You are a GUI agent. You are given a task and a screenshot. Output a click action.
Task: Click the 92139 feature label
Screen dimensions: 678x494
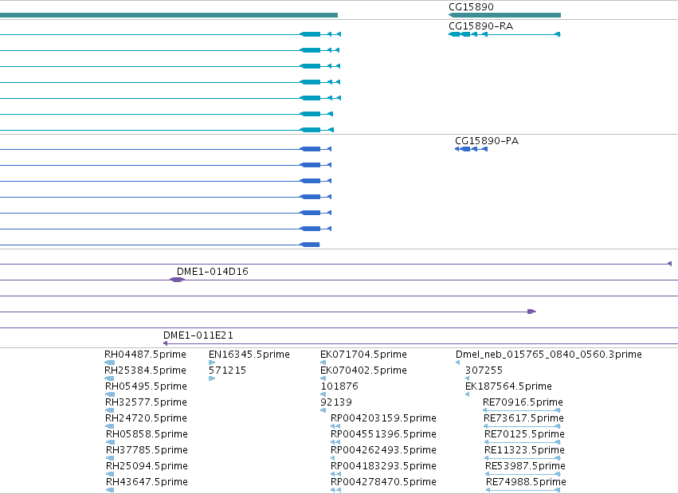click(x=336, y=402)
